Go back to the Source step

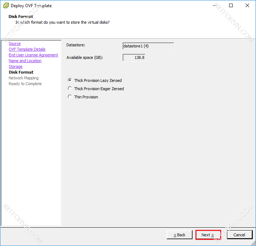tap(15, 43)
